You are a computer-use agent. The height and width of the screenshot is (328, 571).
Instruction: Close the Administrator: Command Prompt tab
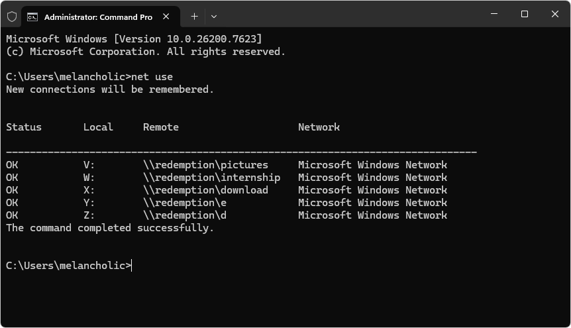(x=166, y=17)
